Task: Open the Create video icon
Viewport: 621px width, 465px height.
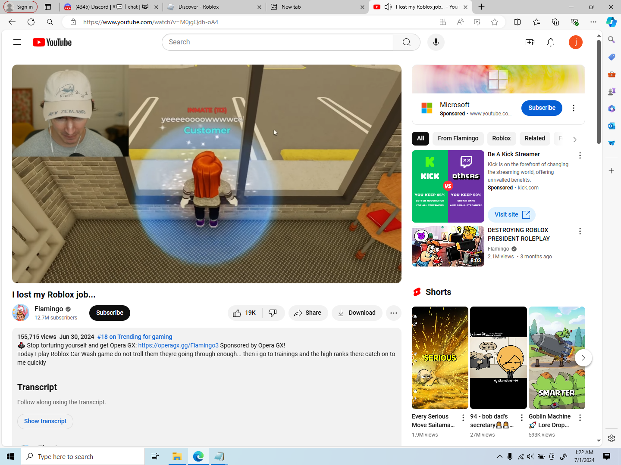Action: 530,42
